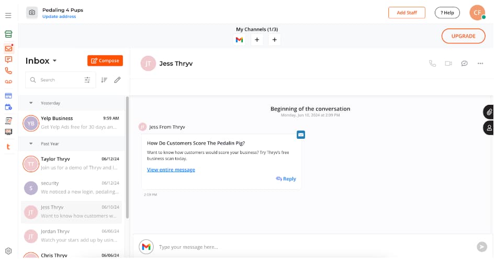Open the three-dot more options menu
The image size is (495, 265).
click(480, 63)
